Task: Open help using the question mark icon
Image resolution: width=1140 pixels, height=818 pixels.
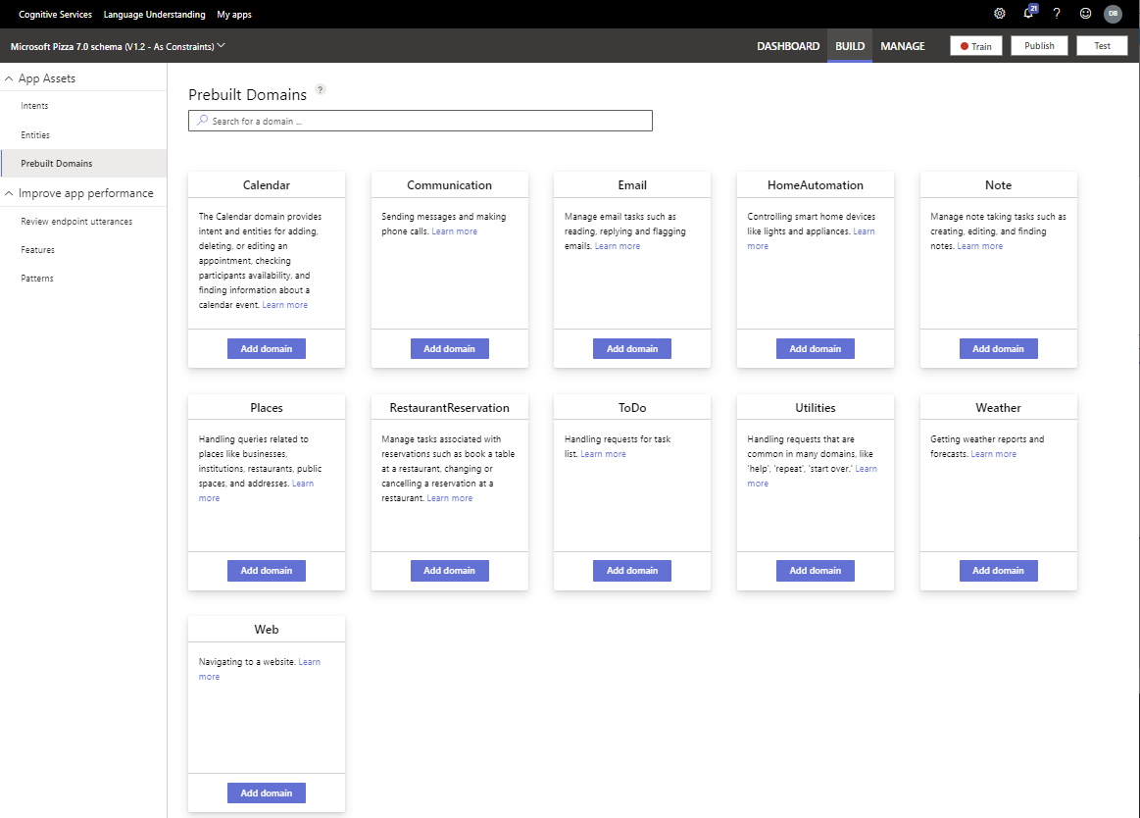Action: (1056, 14)
